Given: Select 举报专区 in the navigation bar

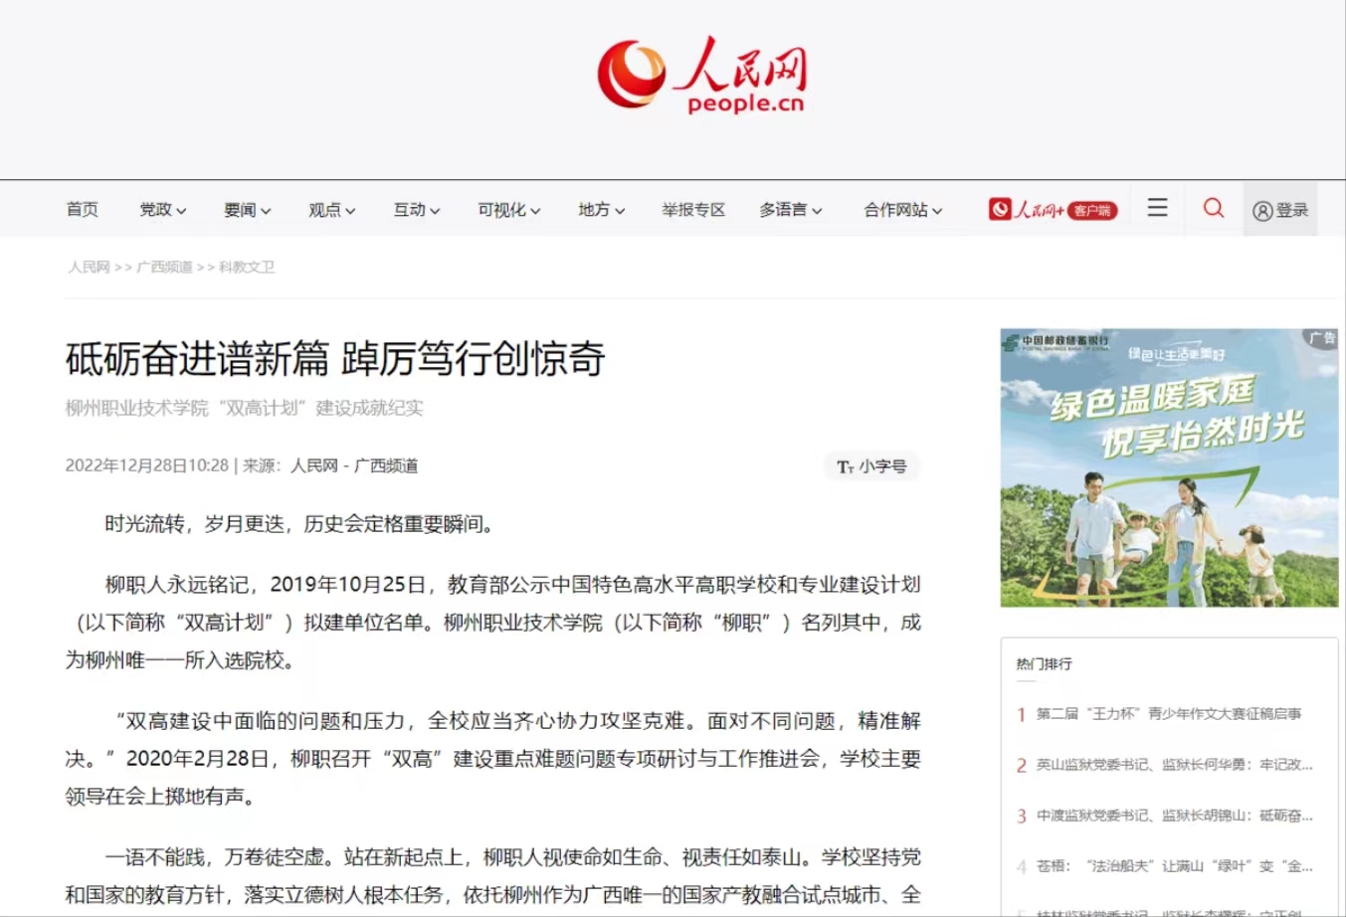Looking at the screenshot, I should (x=693, y=210).
